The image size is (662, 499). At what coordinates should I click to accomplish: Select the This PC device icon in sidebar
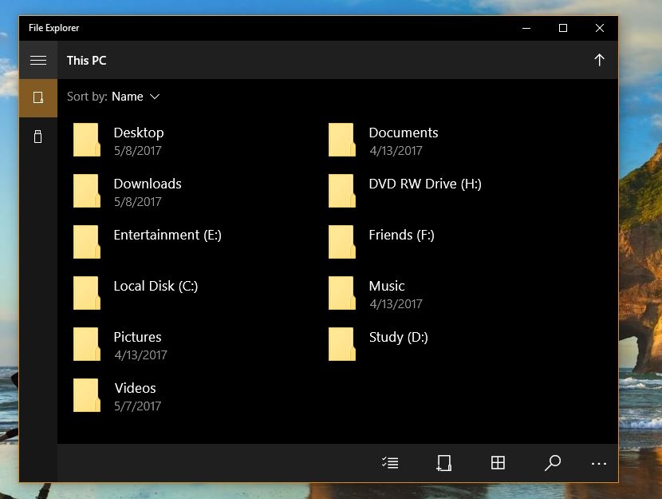(37, 97)
